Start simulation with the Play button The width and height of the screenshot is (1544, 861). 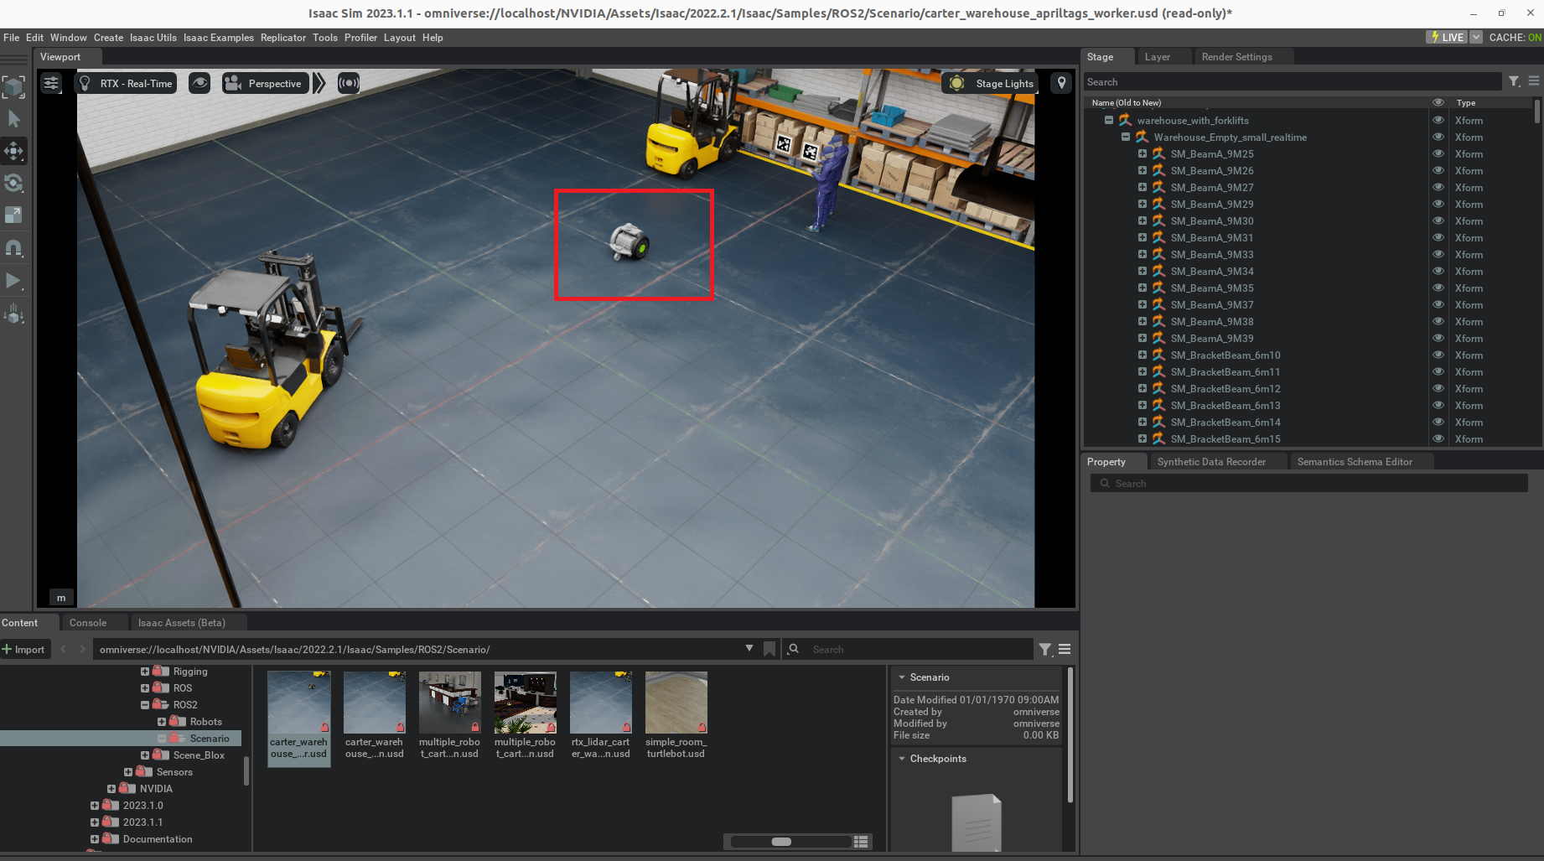(x=13, y=281)
